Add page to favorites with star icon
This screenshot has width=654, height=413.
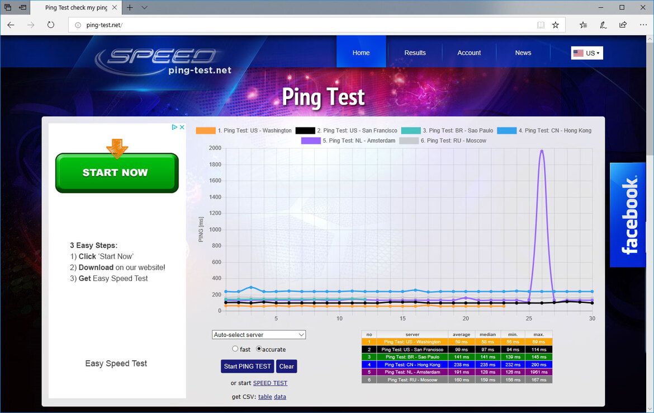[x=555, y=25]
